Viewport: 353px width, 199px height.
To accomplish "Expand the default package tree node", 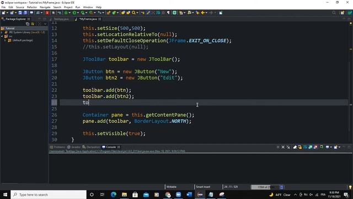I will pos(6,40).
